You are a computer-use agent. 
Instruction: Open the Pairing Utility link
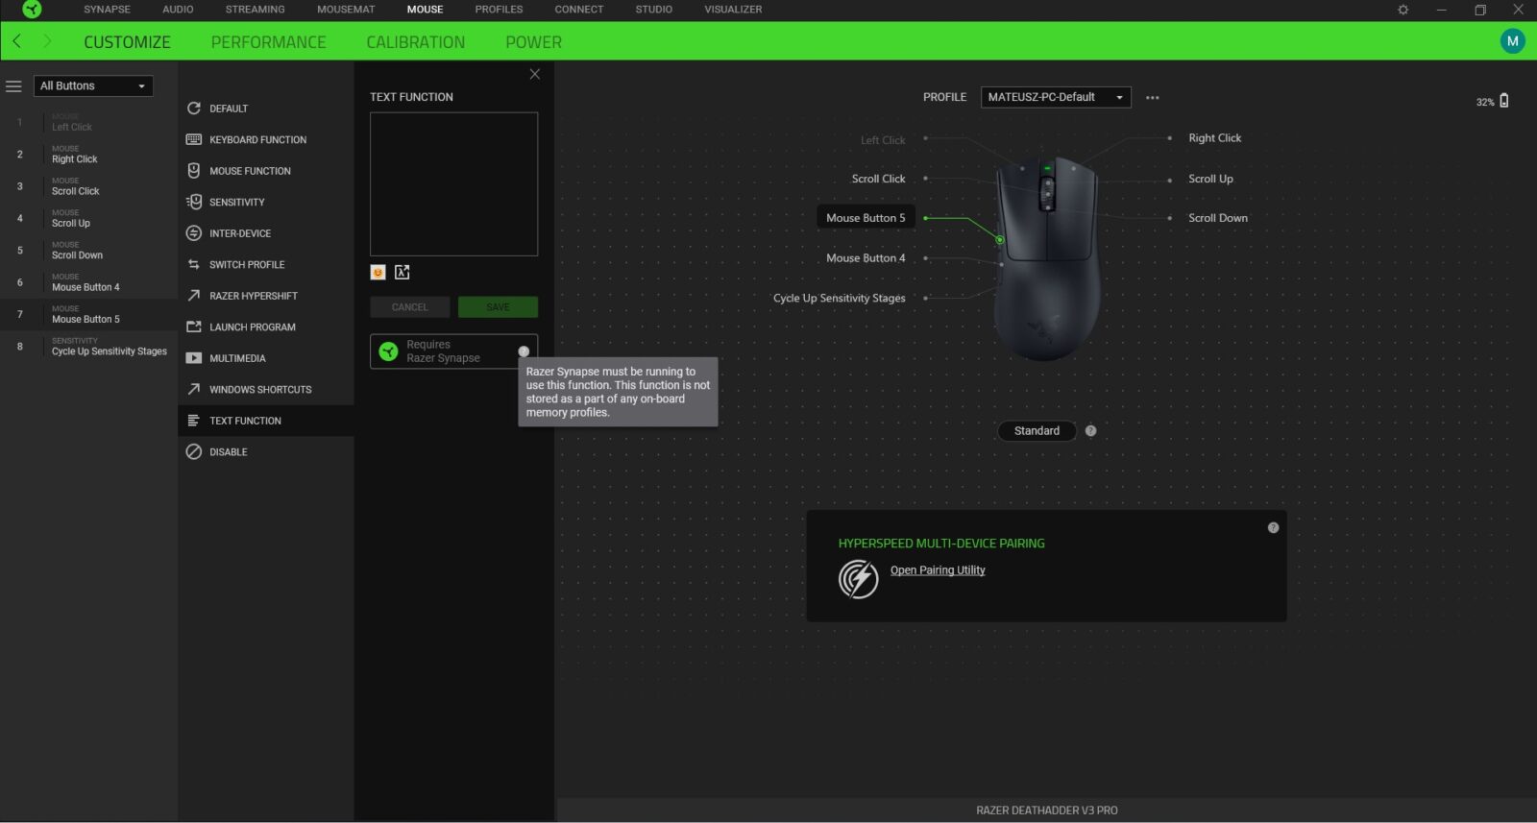[937, 570]
